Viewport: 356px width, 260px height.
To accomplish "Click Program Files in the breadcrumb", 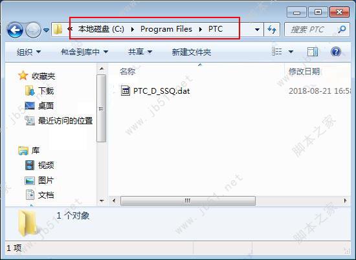I will (166, 29).
